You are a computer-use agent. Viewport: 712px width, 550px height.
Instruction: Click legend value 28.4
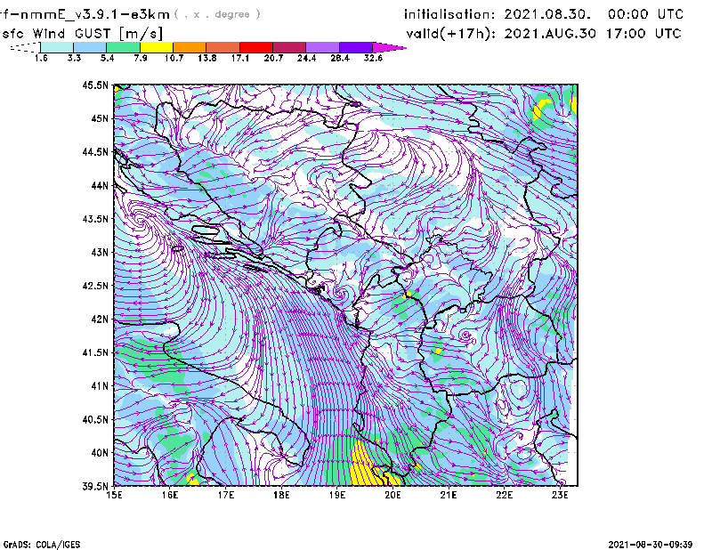(340, 58)
